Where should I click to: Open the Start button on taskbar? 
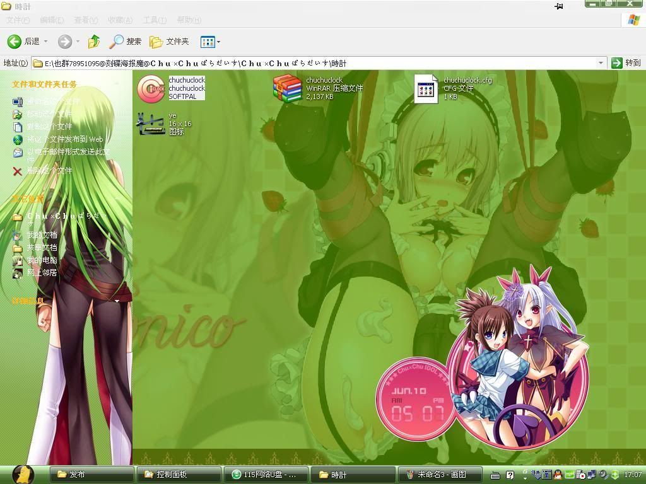(x=23, y=475)
